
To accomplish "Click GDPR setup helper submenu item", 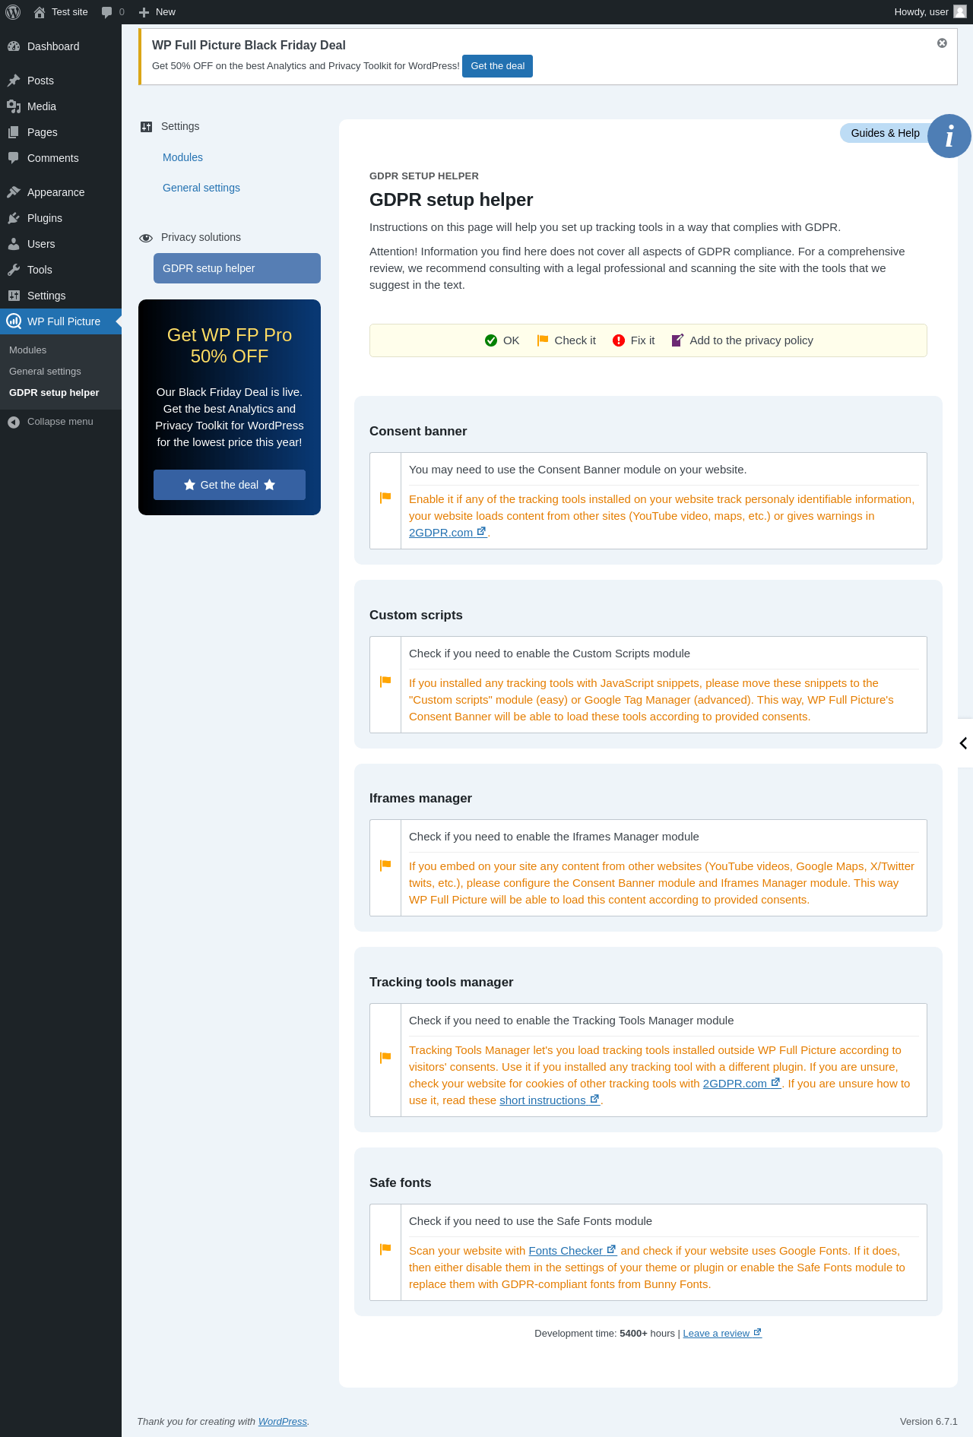I will click(54, 393).
